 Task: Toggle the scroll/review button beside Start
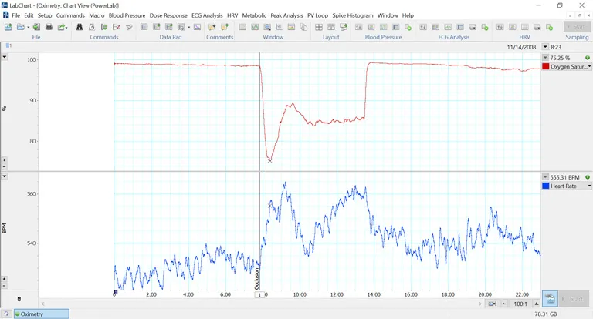tap(550, 298)
